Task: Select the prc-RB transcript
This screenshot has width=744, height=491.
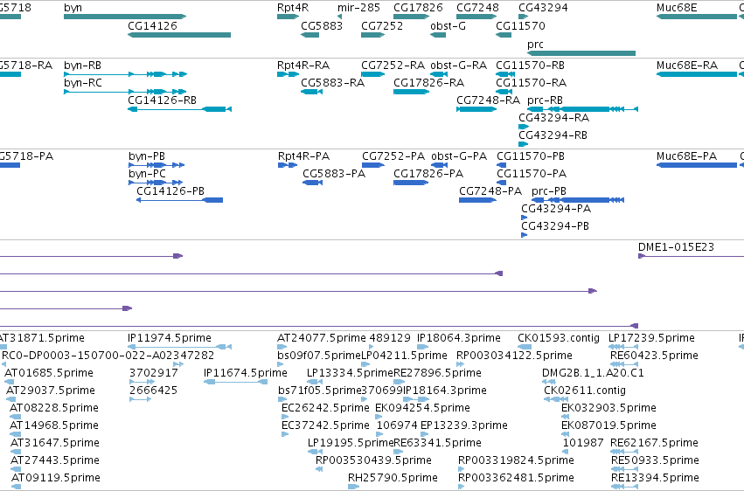Action: 582,109
